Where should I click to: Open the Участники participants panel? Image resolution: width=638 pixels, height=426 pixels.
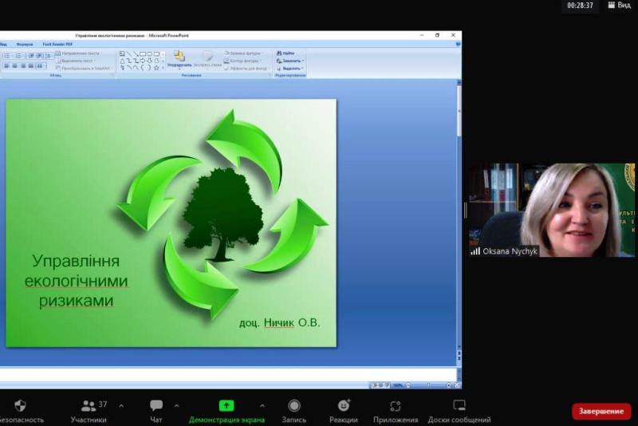89,405
